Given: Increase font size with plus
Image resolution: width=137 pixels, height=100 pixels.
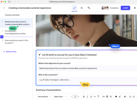Looking at the screenshot, I should (78, 96).
